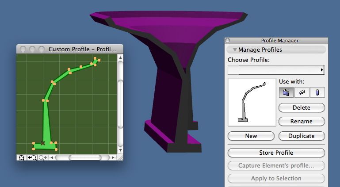Click the horizontal scrollbar thumb in Custom Profile
This screenshot has width=340, height=187.
pyautogui.click(x=85, y=157)
